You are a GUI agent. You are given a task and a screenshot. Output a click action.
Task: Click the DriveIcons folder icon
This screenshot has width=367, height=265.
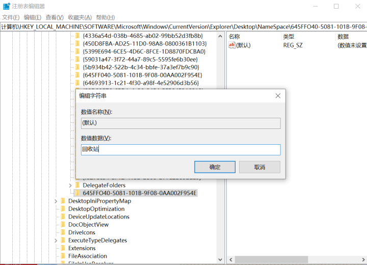[63, 232]
